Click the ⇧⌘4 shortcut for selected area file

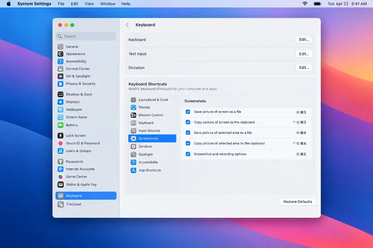coord(301,133)
